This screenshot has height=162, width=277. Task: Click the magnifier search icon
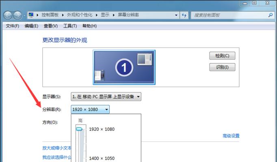271,15
